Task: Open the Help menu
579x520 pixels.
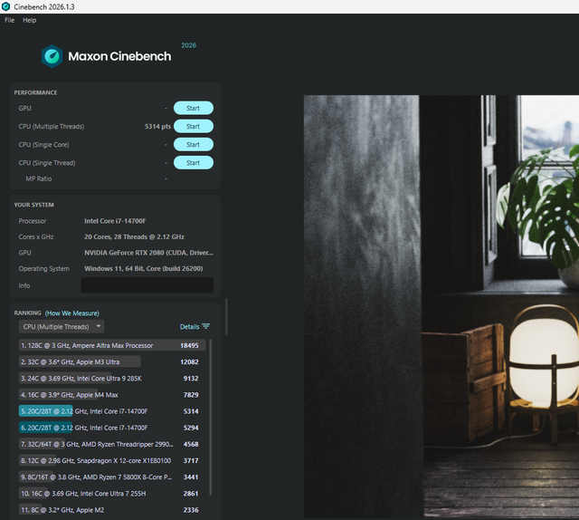Action: tap(30, 20)
